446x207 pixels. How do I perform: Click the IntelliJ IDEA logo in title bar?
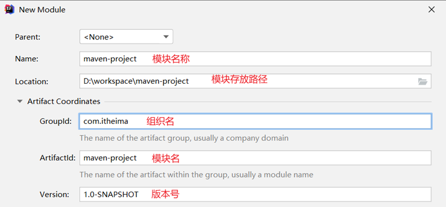[x=10, y=10]
